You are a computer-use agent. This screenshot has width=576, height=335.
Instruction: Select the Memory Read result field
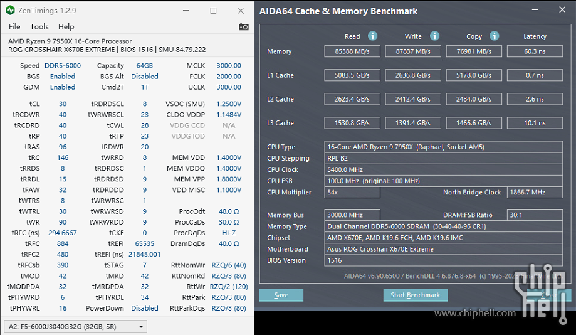pos(352,51)
